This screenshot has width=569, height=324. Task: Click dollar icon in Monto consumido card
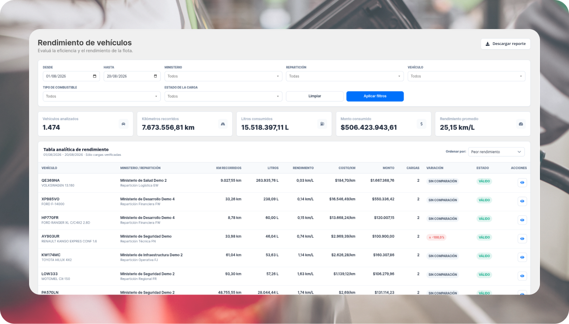[x=421, y=124]
